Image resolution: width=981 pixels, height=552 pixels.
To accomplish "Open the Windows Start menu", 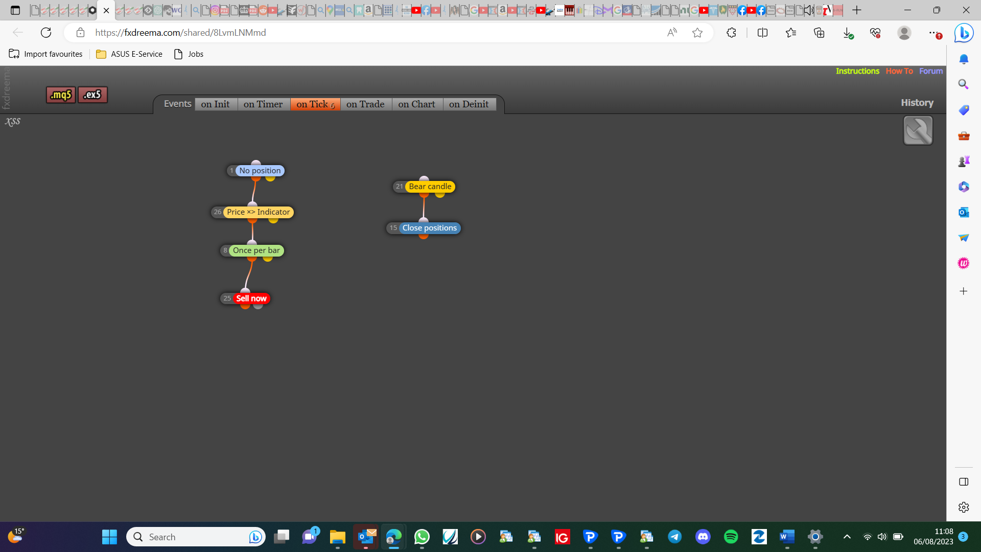I will tap(109, 537).
